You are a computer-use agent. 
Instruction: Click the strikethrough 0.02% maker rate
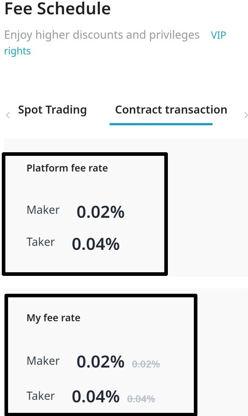146,364
